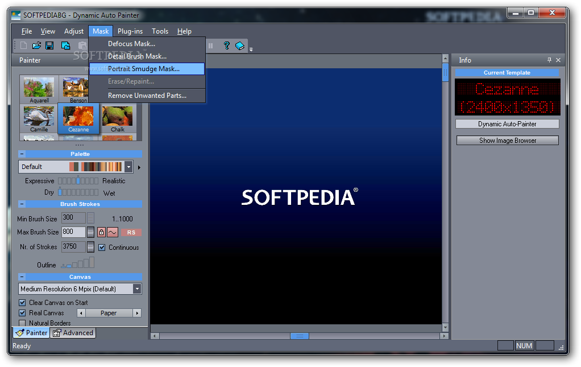
Task: Choose Defocus Mask... menu item
Action: pos(147,44)
